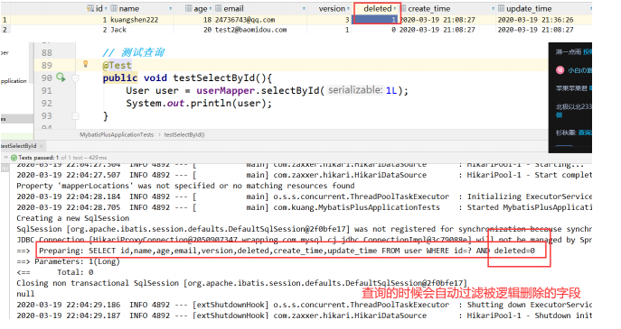This screenshot has width=621, height=329.
Task: Click the name column type icon
Action: (x=114, y=8)
